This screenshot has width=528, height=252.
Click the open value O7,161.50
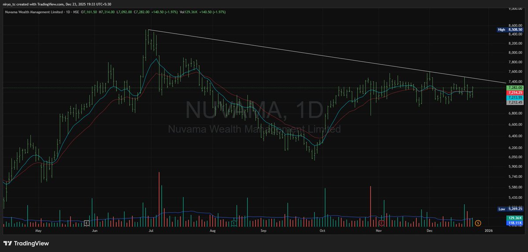click(x=89, y=12)
